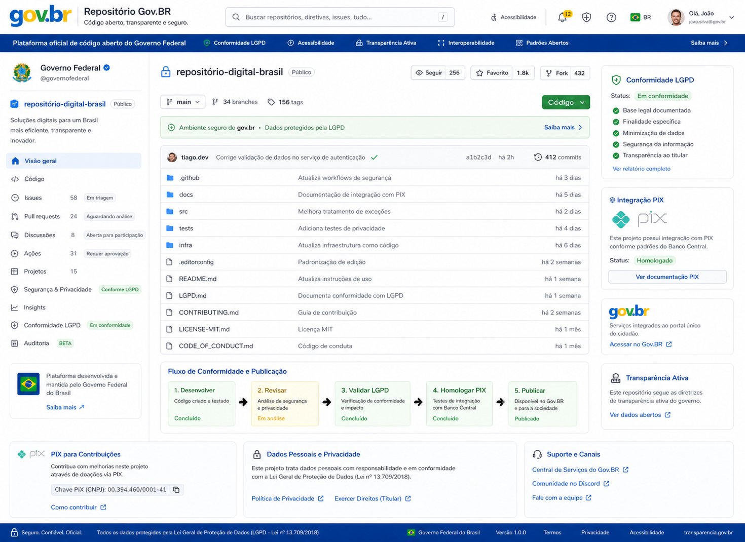This screenshot has height=542, width=745.
Task: Click João's profile avatar
Action: (x=676, y=17)
